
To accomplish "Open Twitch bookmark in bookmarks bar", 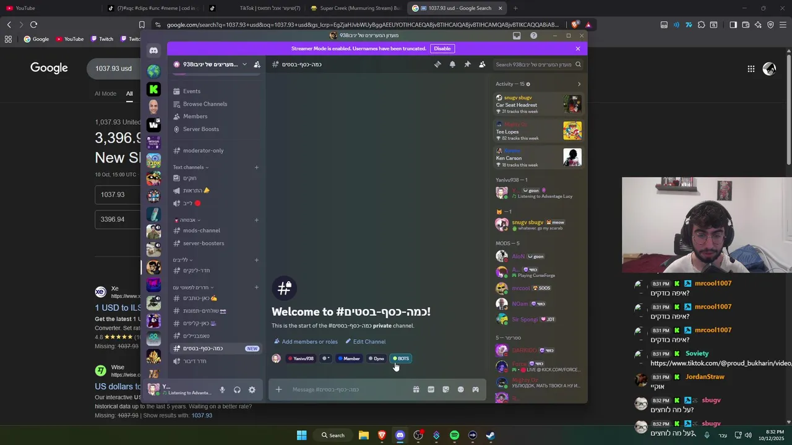I will (x=102, y=39).
